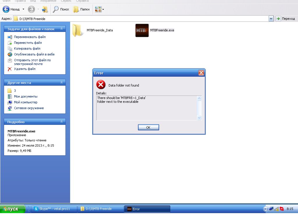Image resolution: width=298 pixels, height=223 pixels.
Task: Switch to Error taskbar button
Action: tap(147, 209)
